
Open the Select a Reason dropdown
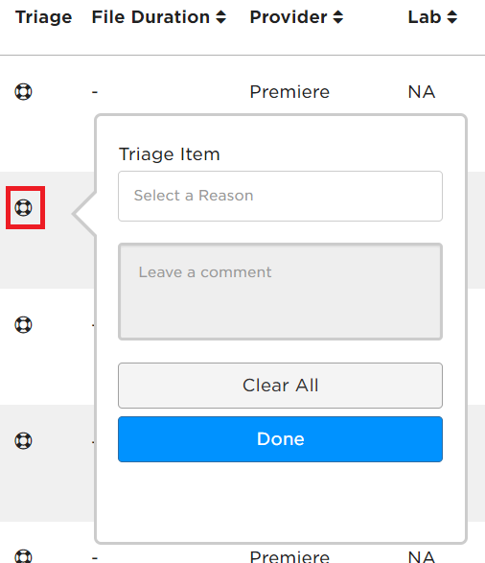tap(280, 196)
